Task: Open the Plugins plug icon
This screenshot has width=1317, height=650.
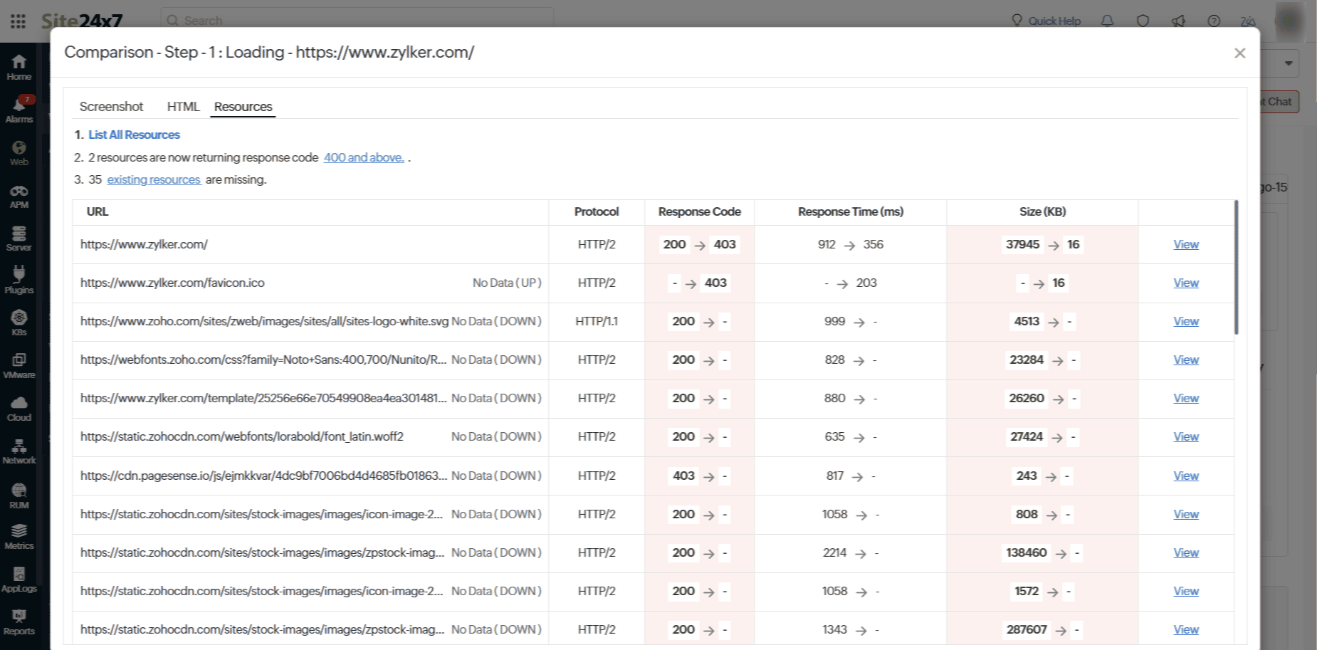Action: click(19, 276)
